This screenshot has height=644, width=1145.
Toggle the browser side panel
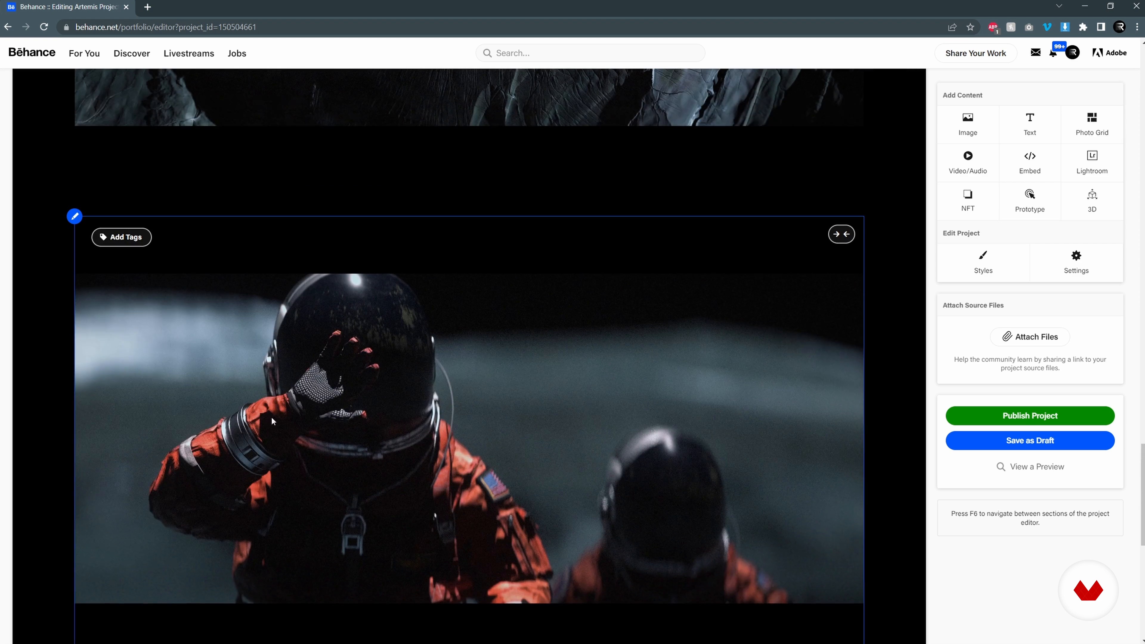click(1101, 27)
